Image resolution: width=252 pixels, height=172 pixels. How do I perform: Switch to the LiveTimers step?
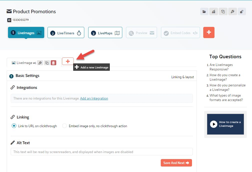[66, 33]
